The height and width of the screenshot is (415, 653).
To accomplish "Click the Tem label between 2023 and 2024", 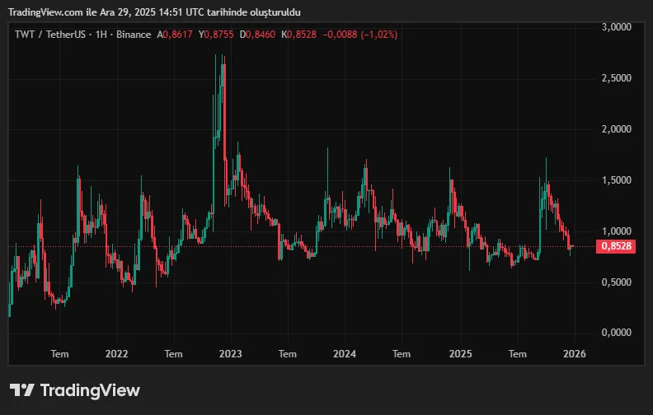I will pos(287,353).
